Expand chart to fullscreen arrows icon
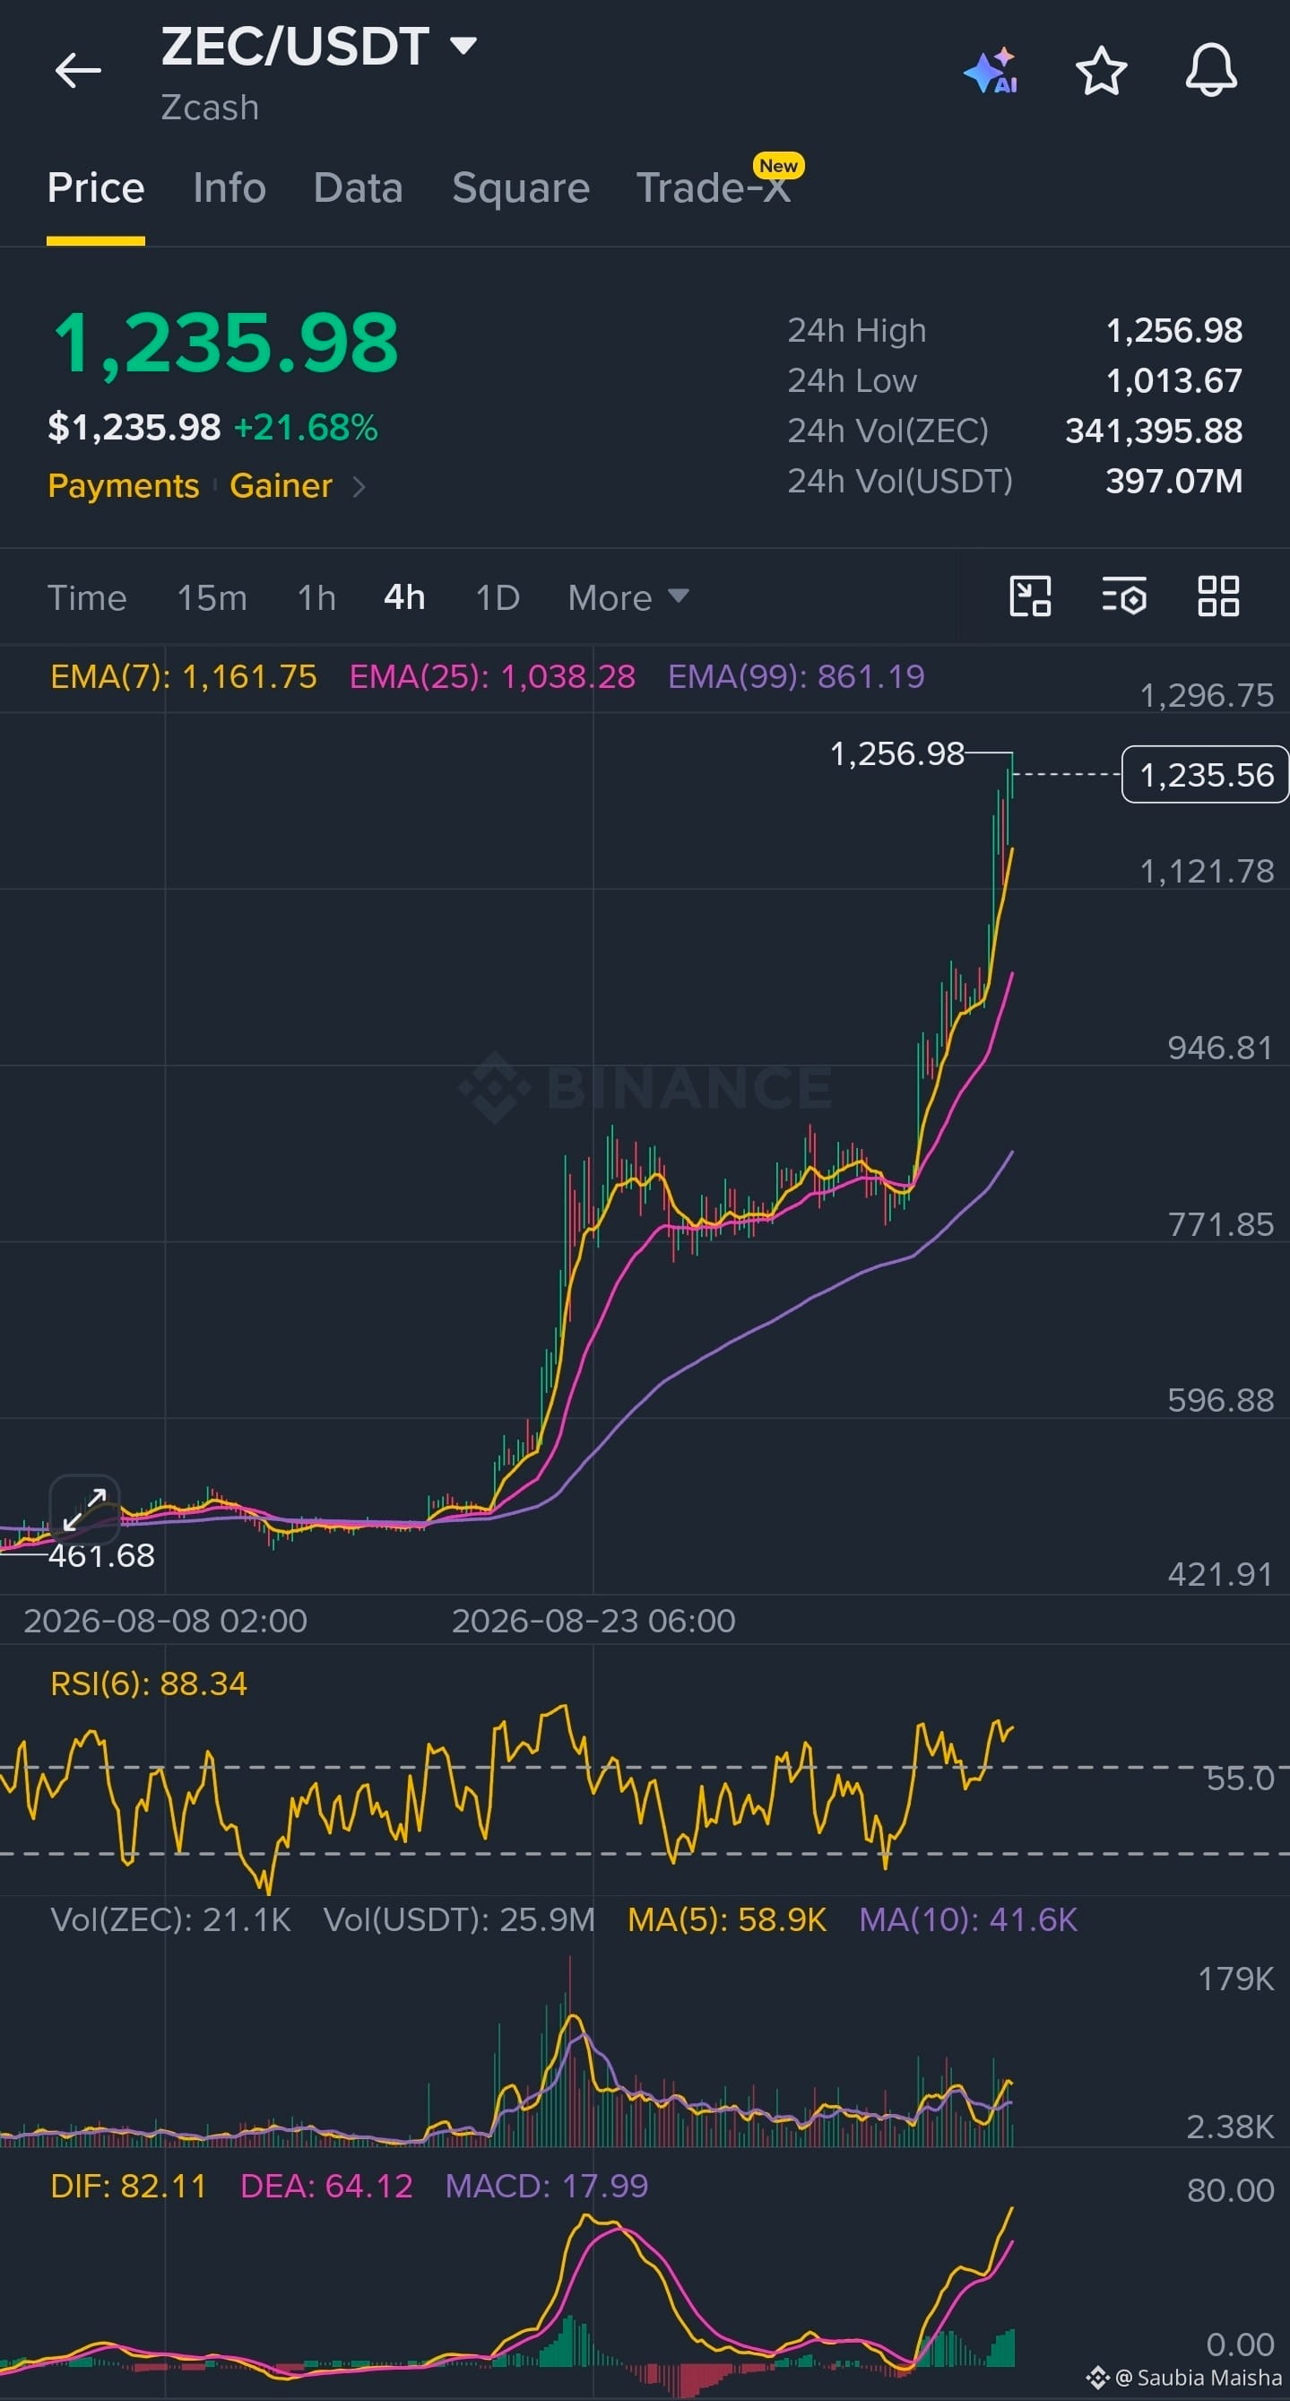The height and width of the screenshot is (2401, 1290). tap(85, 1510)
